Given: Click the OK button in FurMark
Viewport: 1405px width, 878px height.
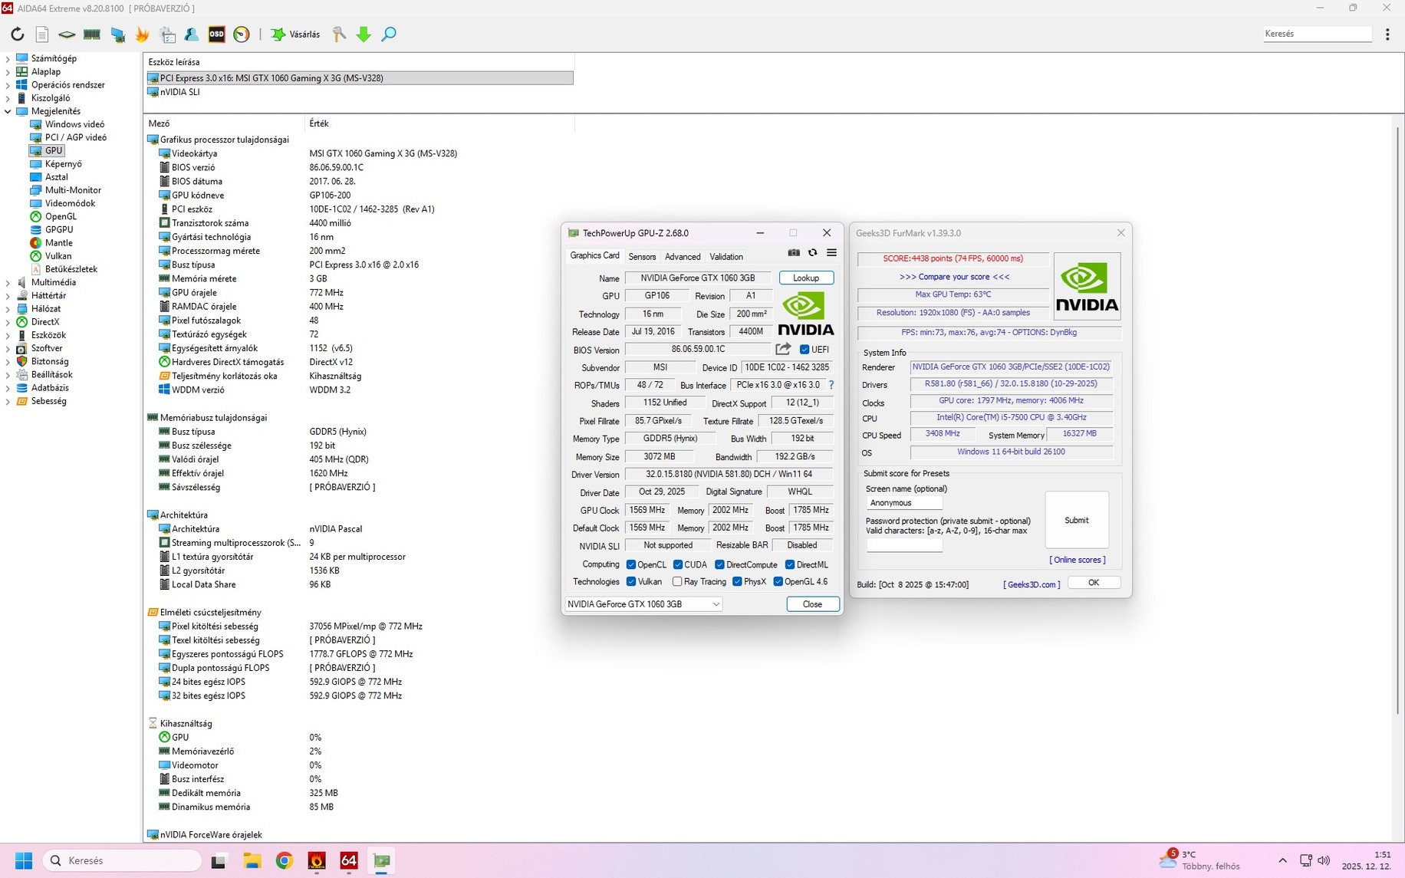Looking at the screenshot, I should (1094, 583).
